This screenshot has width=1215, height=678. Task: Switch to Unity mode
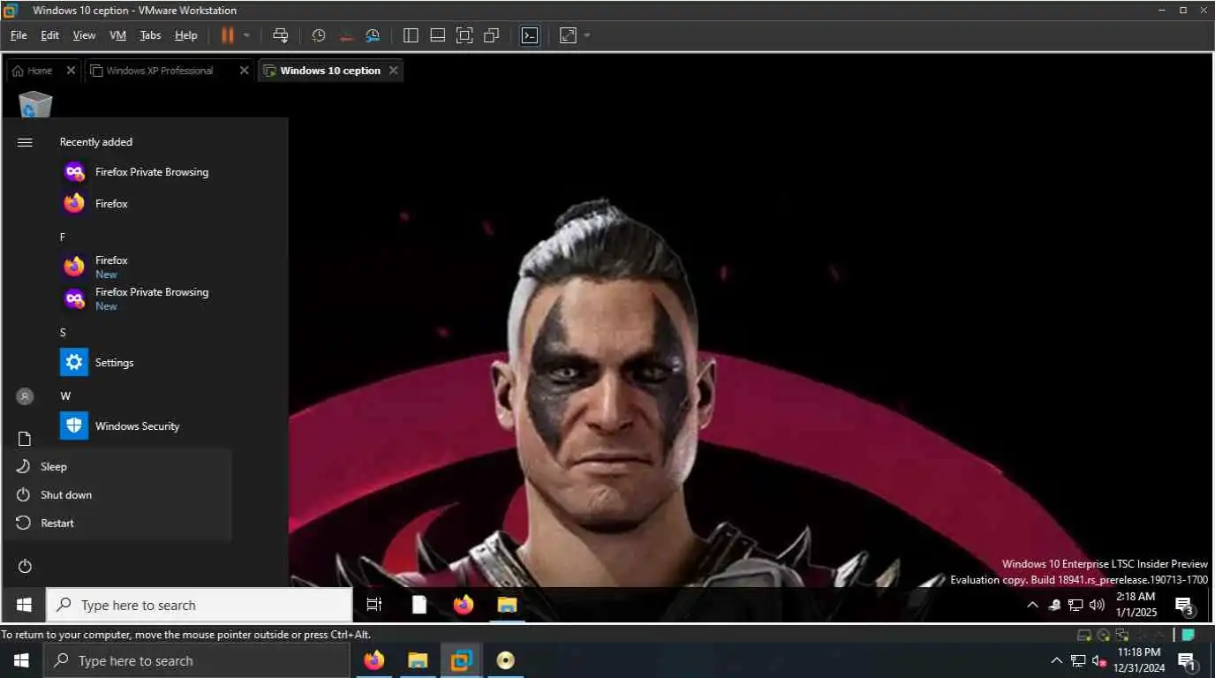pyautogui.click(x=492, y=35)
